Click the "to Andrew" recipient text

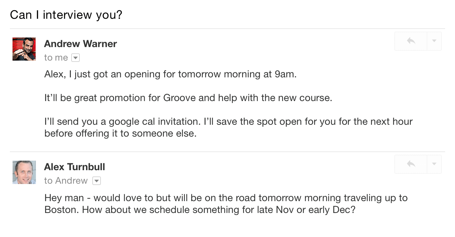click(x=66, y=181)
